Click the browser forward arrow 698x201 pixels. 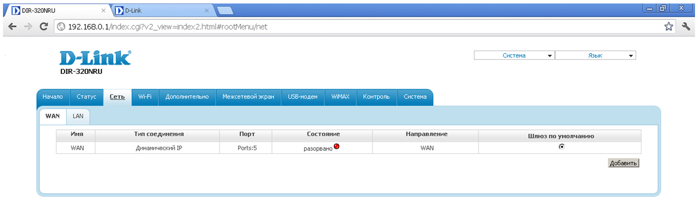(28, 27)
